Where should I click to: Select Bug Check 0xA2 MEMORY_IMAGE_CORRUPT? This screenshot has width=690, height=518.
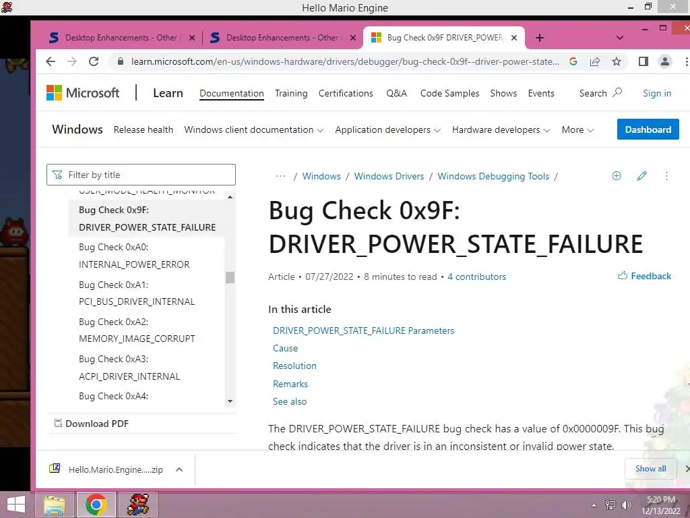(x=137, y=330)
